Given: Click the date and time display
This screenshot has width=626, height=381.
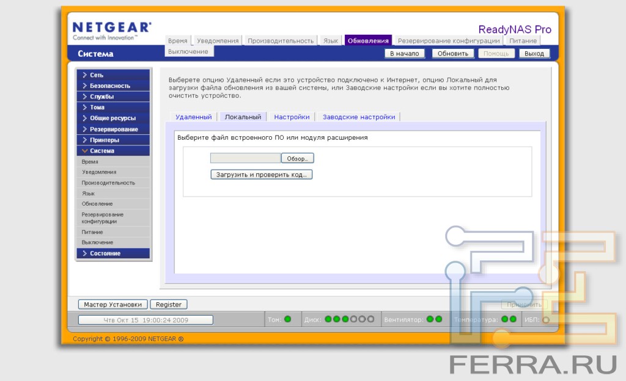Looking at the screenshot, I should pyautogui.click(x=145, y=320).
